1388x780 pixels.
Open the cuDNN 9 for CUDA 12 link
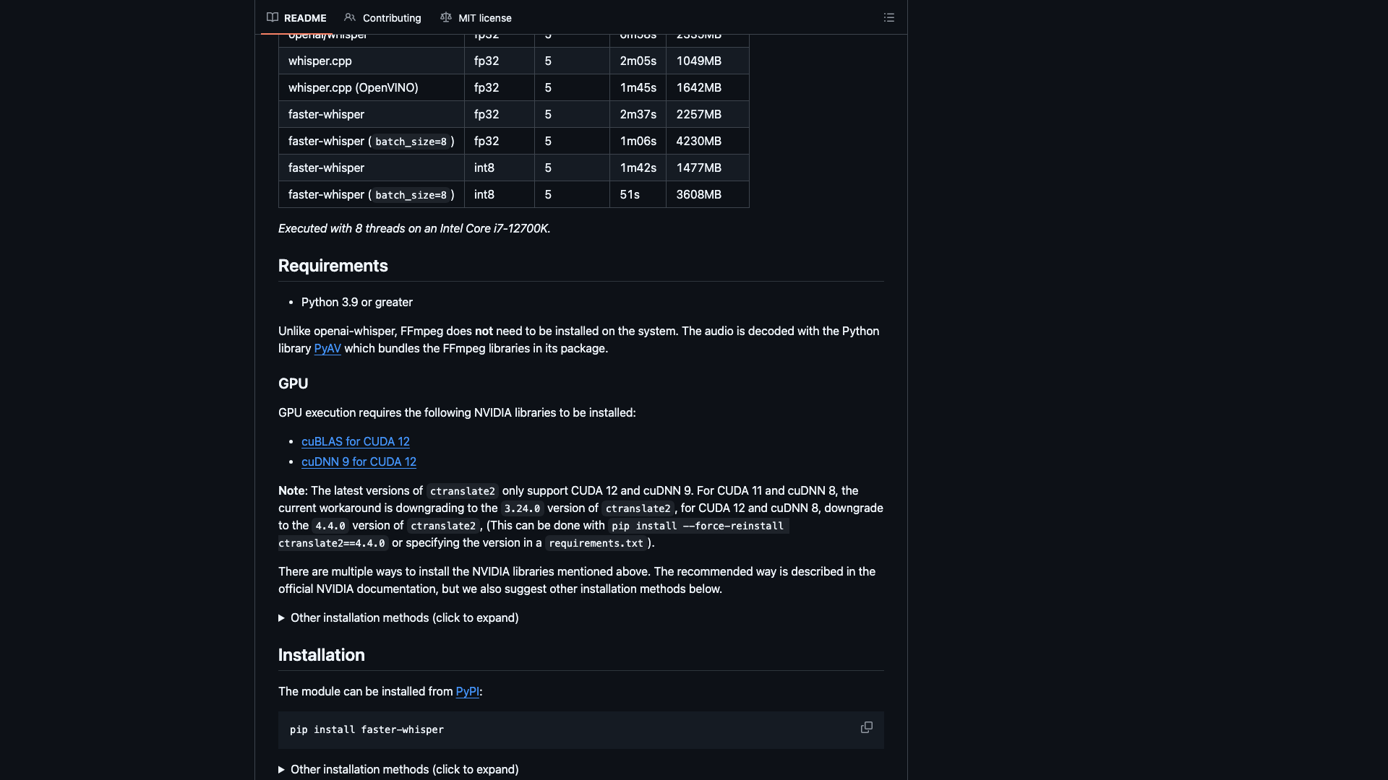[x=359, y=461]
